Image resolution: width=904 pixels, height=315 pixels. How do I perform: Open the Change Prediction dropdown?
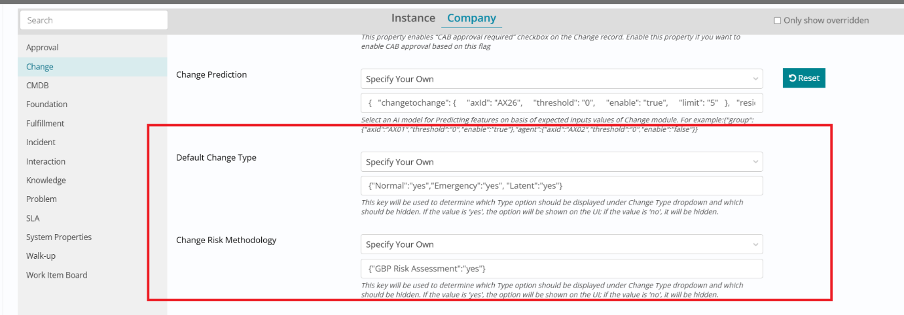coord(561,79)
